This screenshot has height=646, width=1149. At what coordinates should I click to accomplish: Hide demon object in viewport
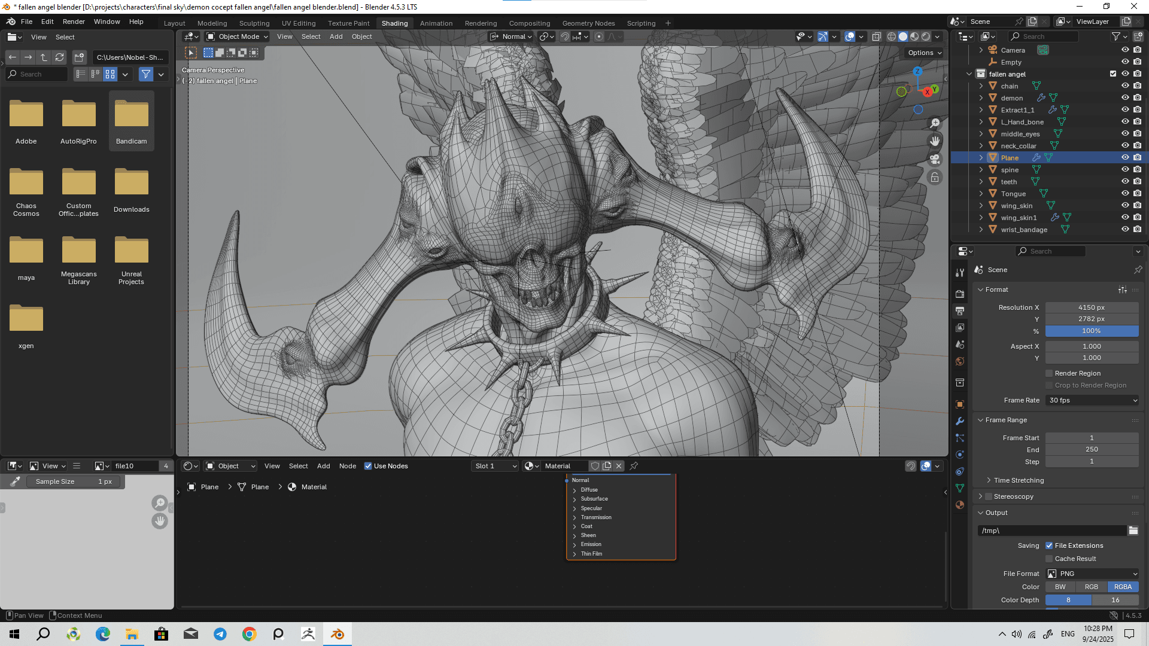tap(1125, 98)
